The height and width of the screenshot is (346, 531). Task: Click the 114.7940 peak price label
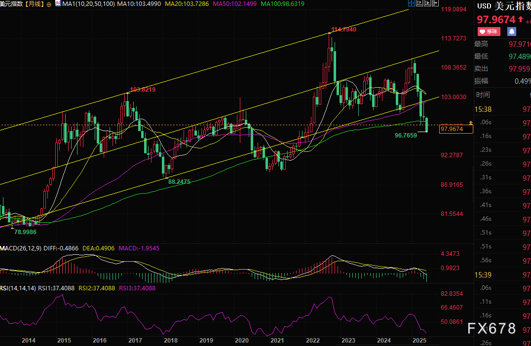click(343, 30)
